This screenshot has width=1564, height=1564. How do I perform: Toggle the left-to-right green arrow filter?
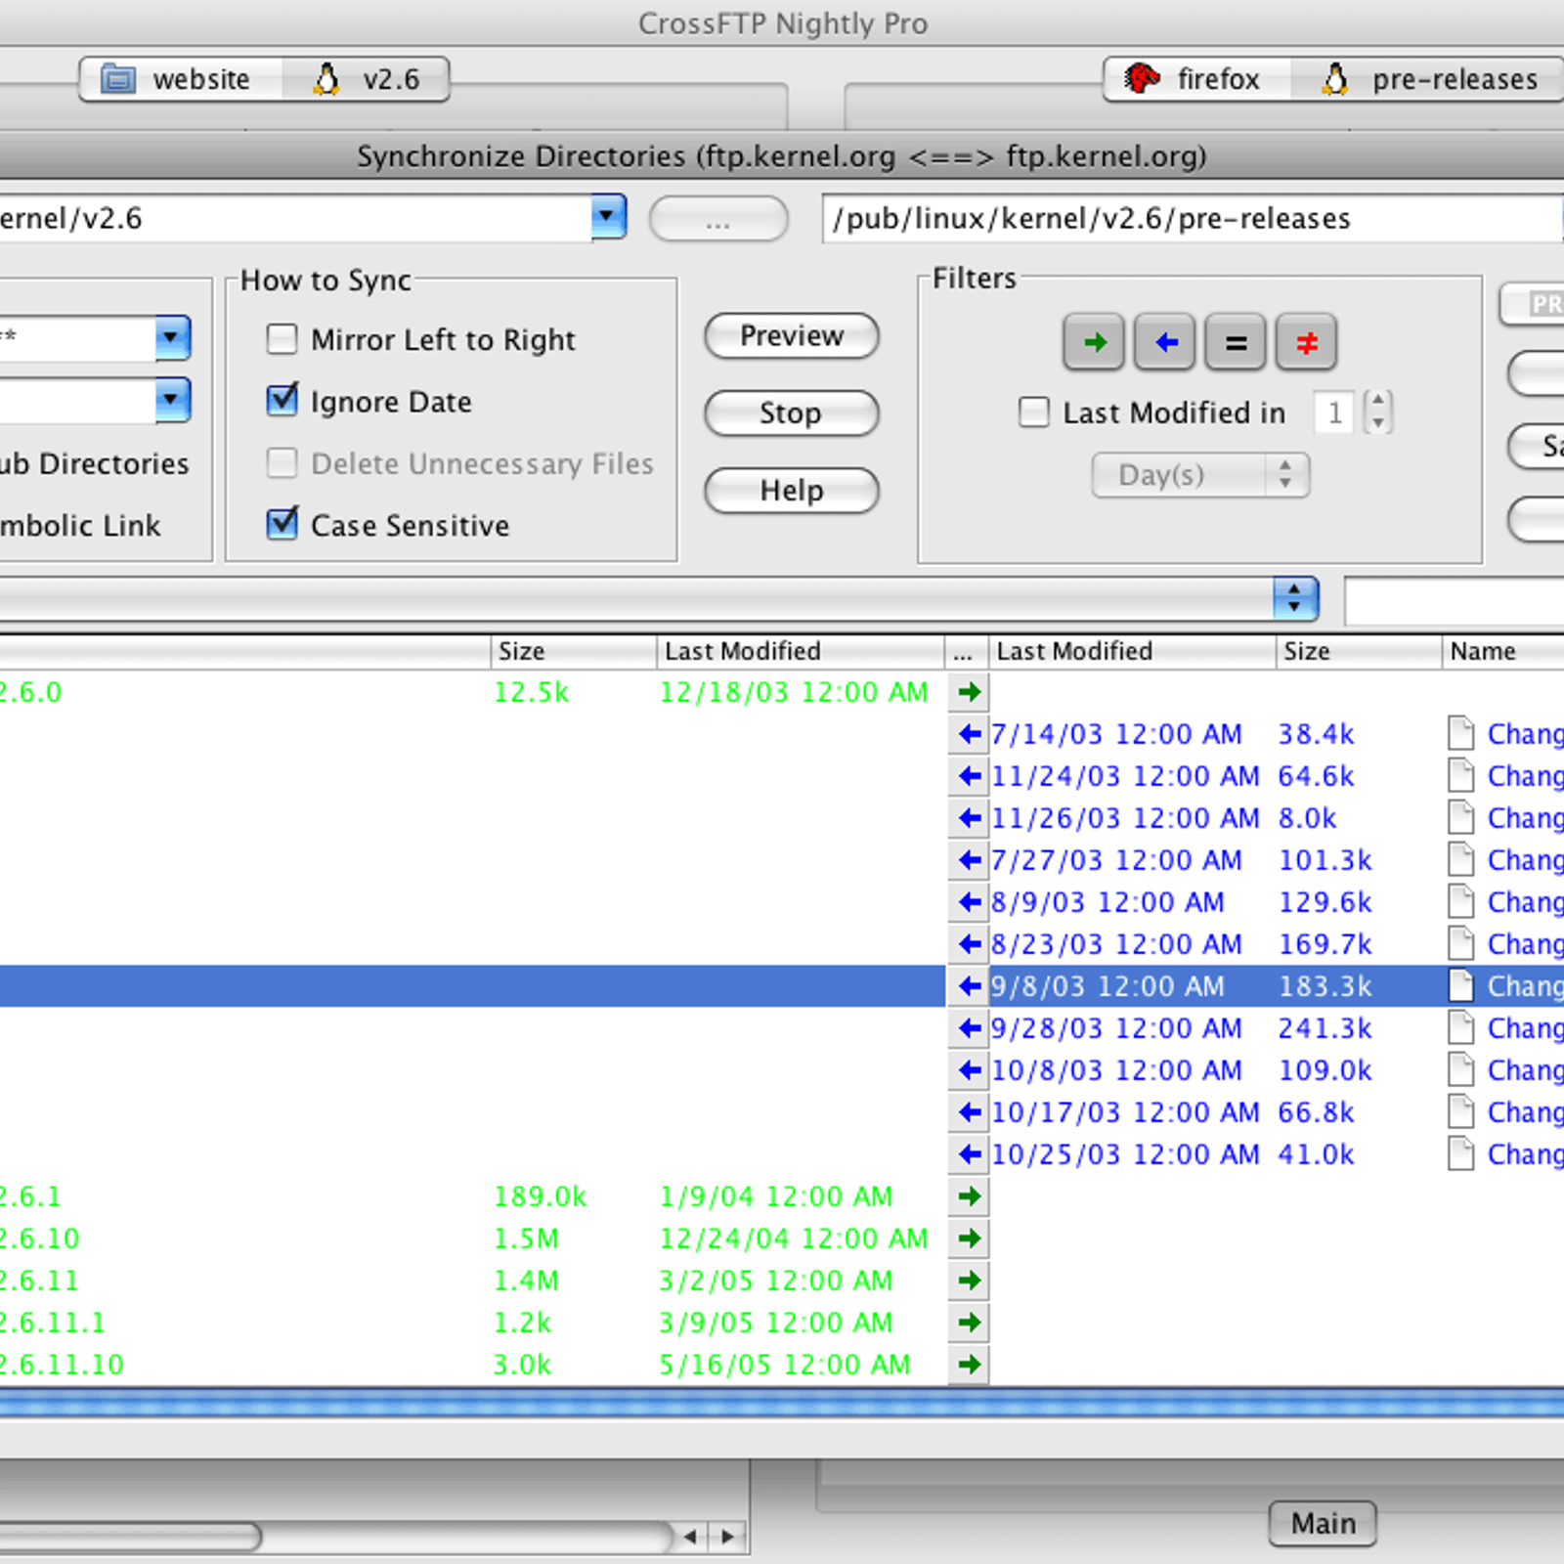coord(1094,342)
